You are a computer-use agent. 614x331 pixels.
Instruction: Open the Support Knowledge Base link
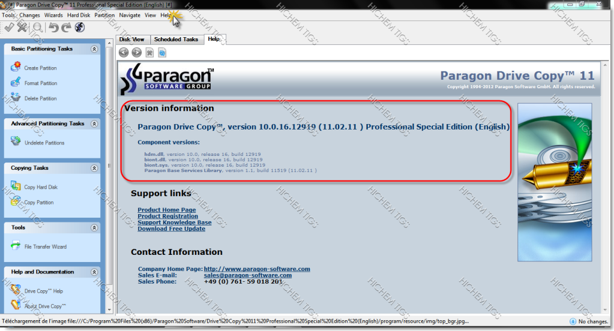[175, 222]
